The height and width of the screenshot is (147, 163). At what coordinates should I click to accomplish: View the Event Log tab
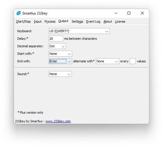(x=93, y=21)
